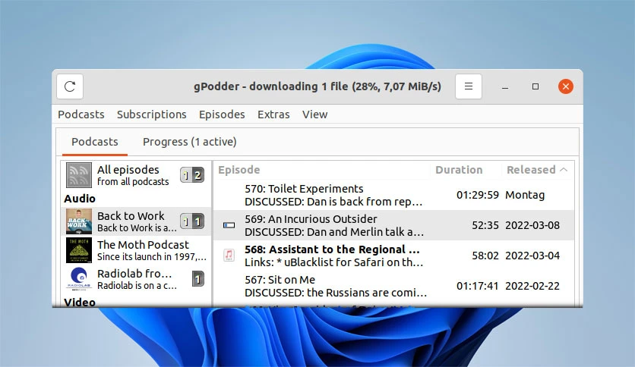635x367 pixels.
Task: Select episode 567: Sit on Me
Action: coord(393,286)
